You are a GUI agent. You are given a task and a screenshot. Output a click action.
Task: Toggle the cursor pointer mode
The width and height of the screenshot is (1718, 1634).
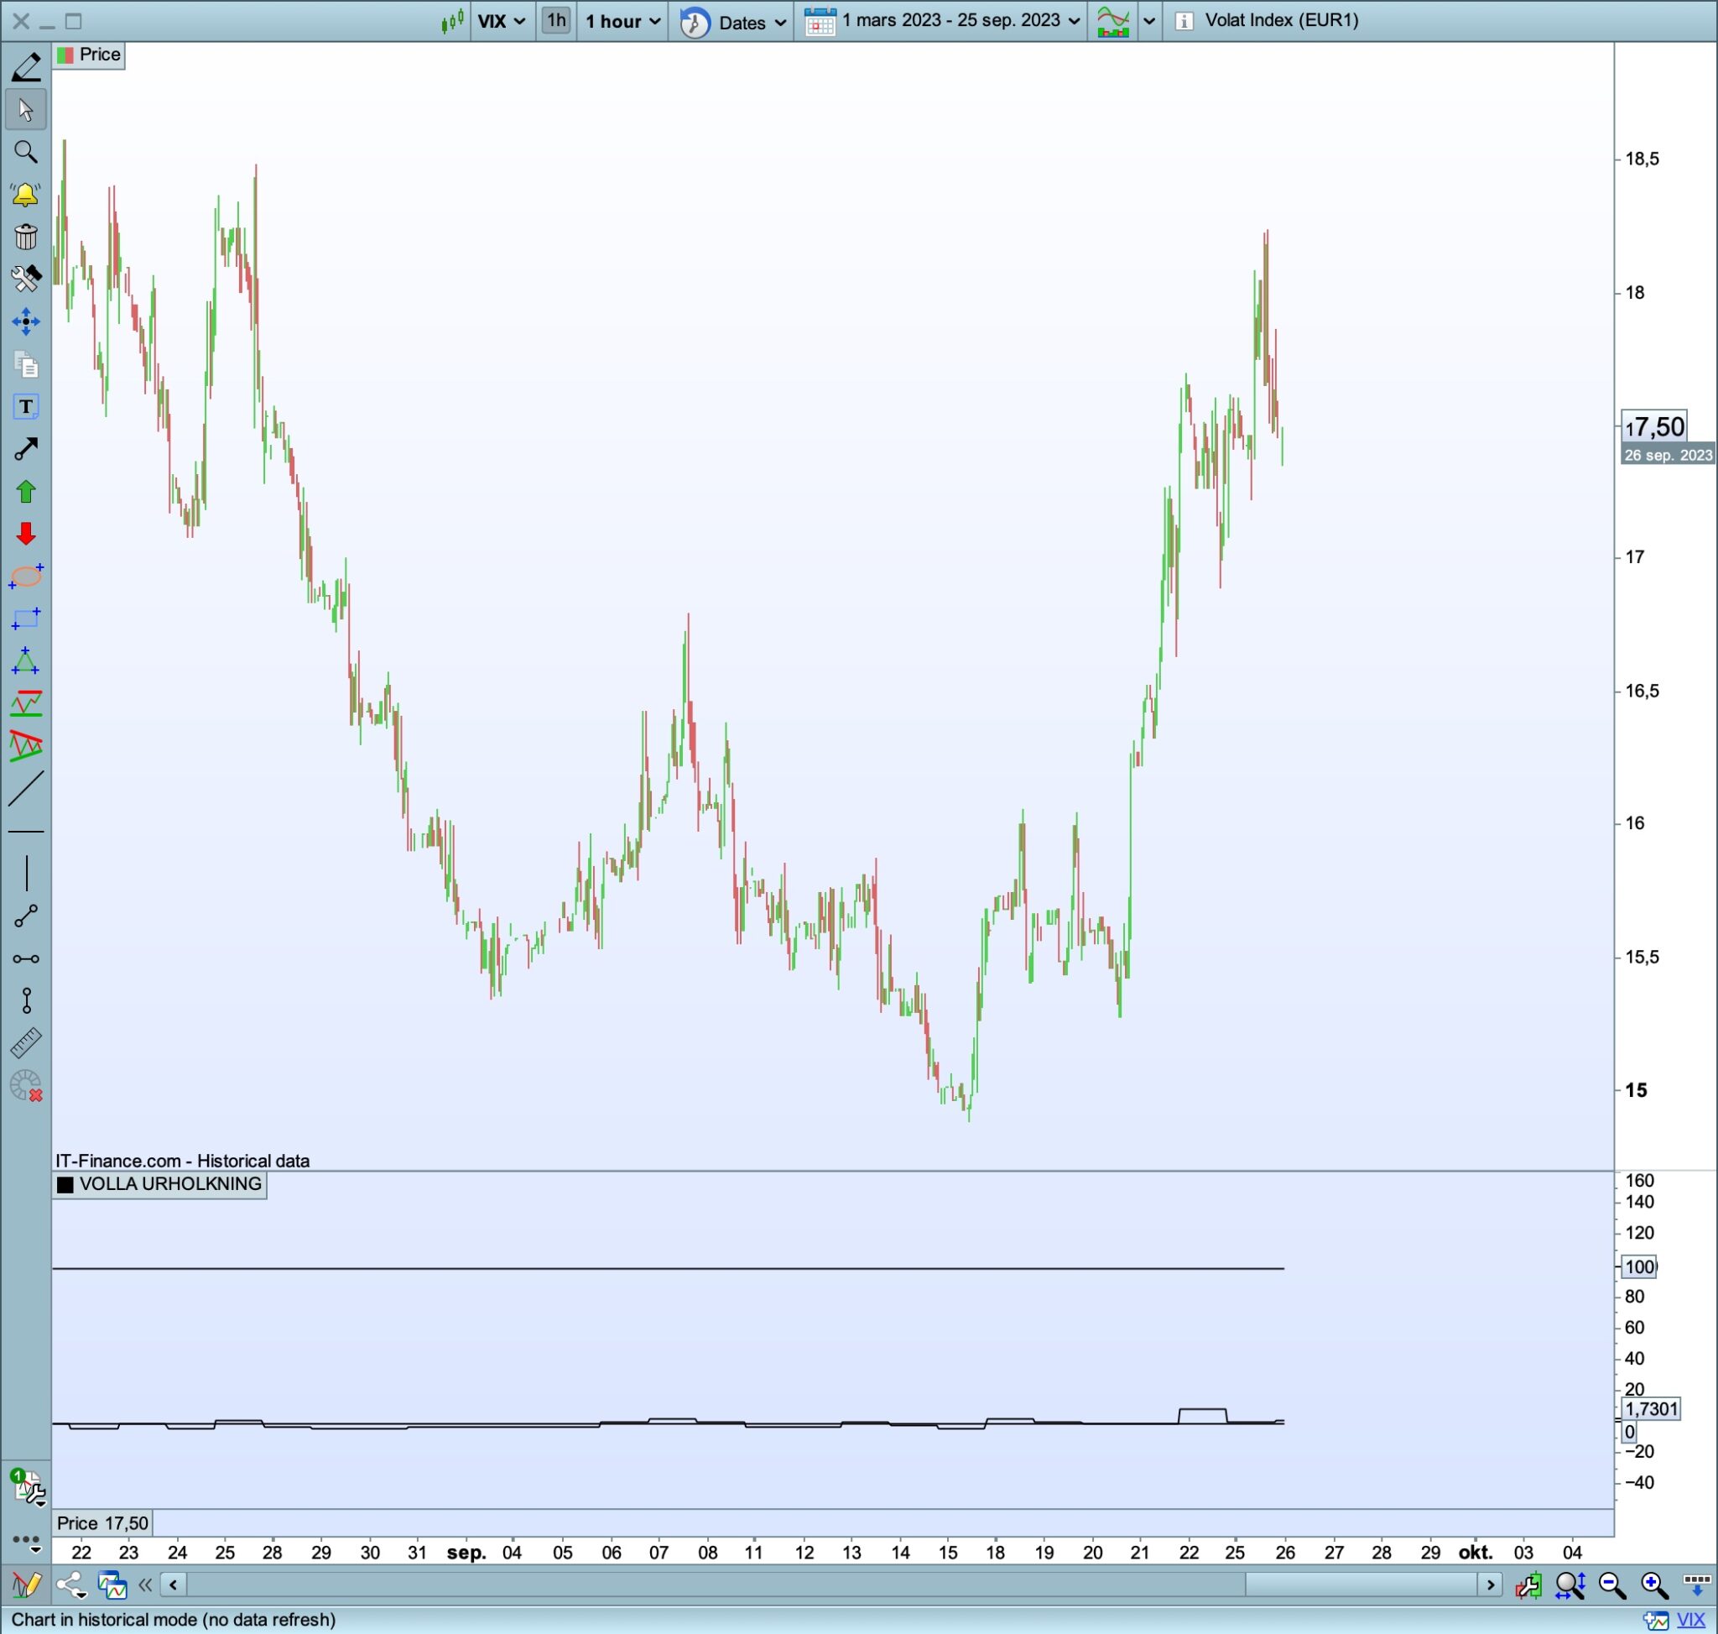coord(26,110)
